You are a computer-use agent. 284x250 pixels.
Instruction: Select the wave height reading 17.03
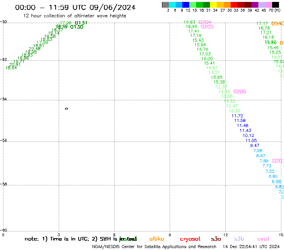click(x=205, y=54)
